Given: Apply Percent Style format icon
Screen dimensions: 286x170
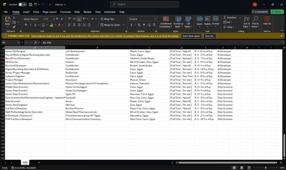Looking at the screenshot, I should tap(139, 25).
